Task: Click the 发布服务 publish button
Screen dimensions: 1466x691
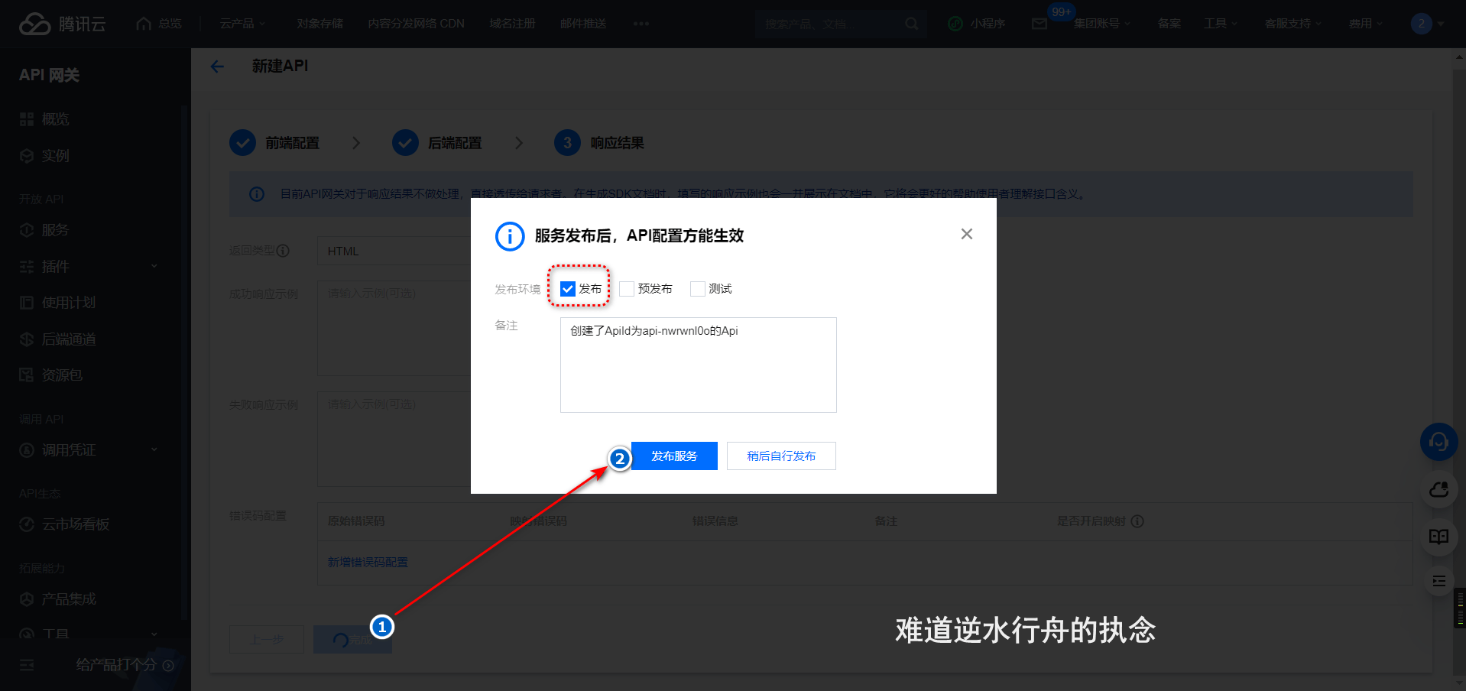Action: (x=673, y=456)
